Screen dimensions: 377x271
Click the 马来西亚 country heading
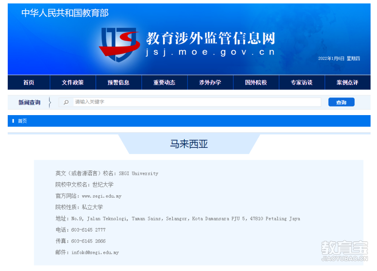click(x=189, y=144)
